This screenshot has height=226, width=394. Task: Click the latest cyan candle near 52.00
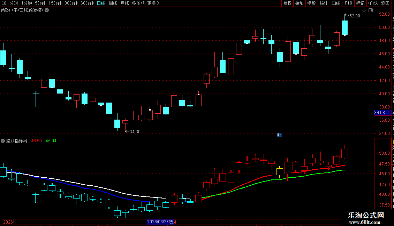coord(344,28)
